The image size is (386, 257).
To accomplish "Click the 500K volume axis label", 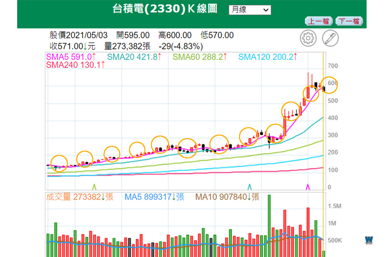I will (335, 240).
